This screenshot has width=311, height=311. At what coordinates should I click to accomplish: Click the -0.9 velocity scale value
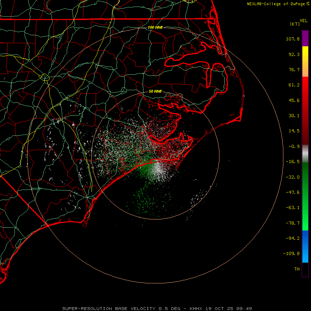(x=294, y=147)
